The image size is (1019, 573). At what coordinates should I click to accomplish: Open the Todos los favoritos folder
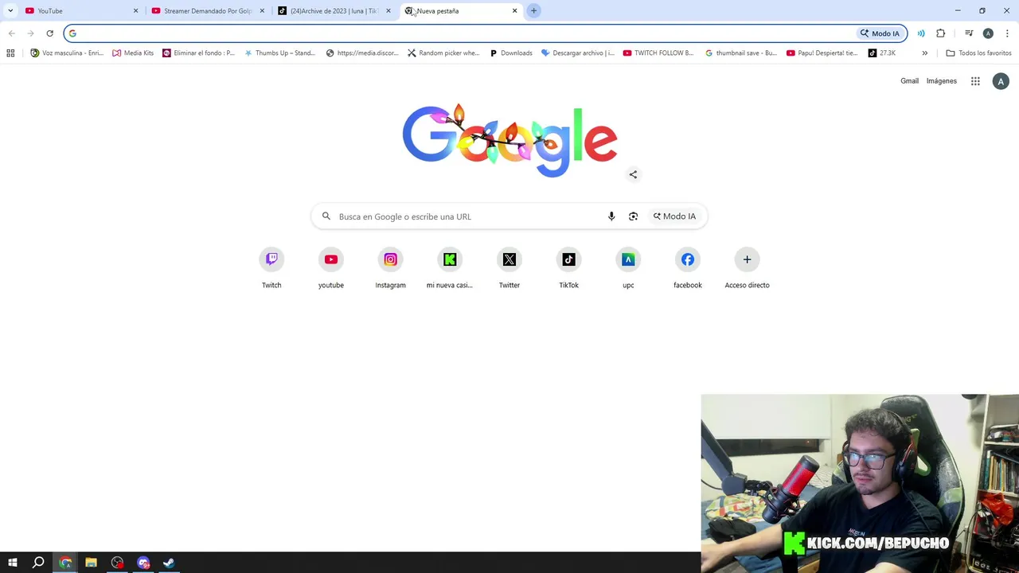click(978, 53)
